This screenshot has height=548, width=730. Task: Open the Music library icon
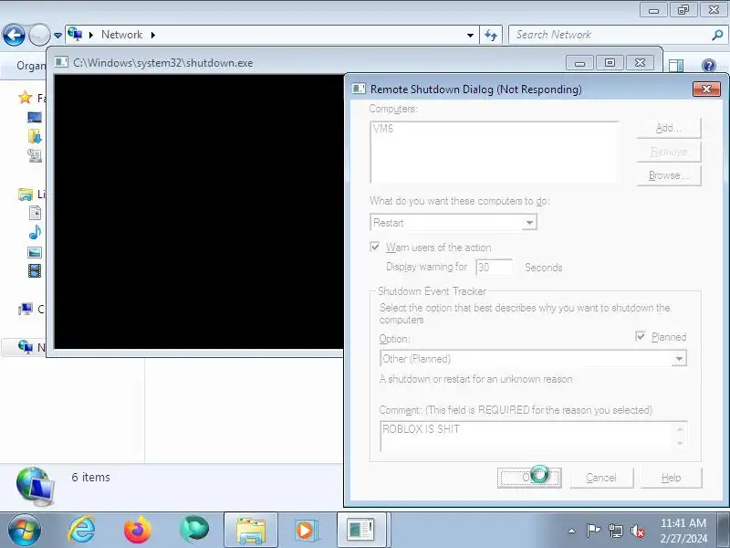coord(35,232)
